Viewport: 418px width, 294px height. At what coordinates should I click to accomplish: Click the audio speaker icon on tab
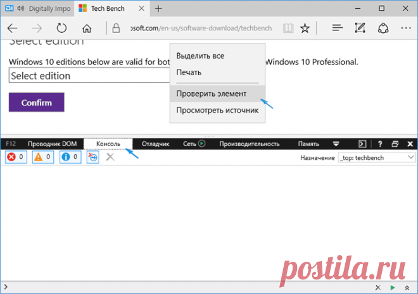[x=20, y=8]
